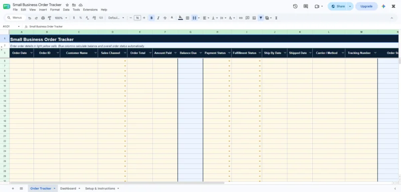
Task: Open Google Sheets home icon
Action: [7, 7]
